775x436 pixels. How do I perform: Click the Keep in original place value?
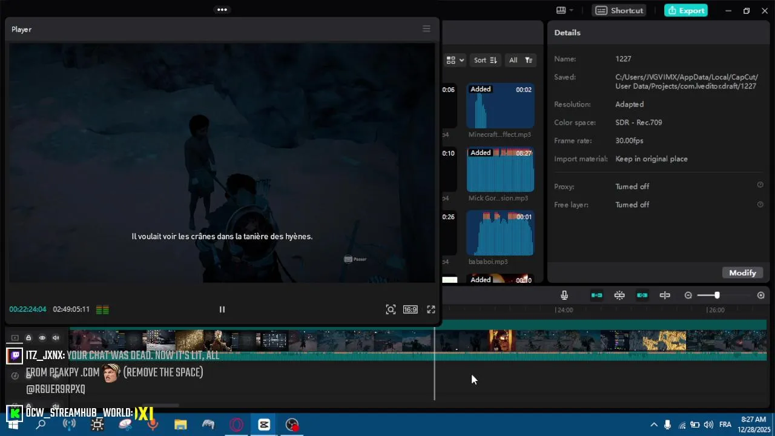[651, 159]
